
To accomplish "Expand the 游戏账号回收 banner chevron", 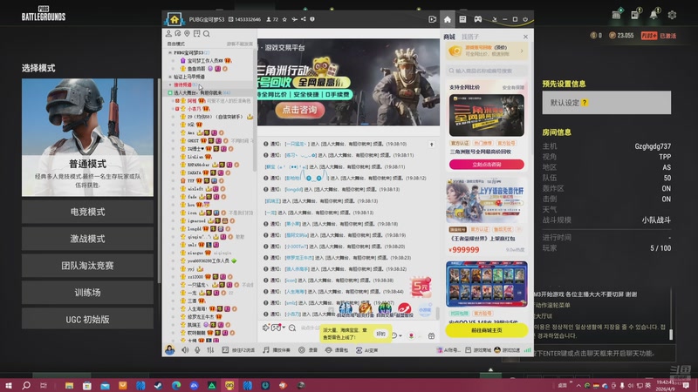I will tap(522, 51).
